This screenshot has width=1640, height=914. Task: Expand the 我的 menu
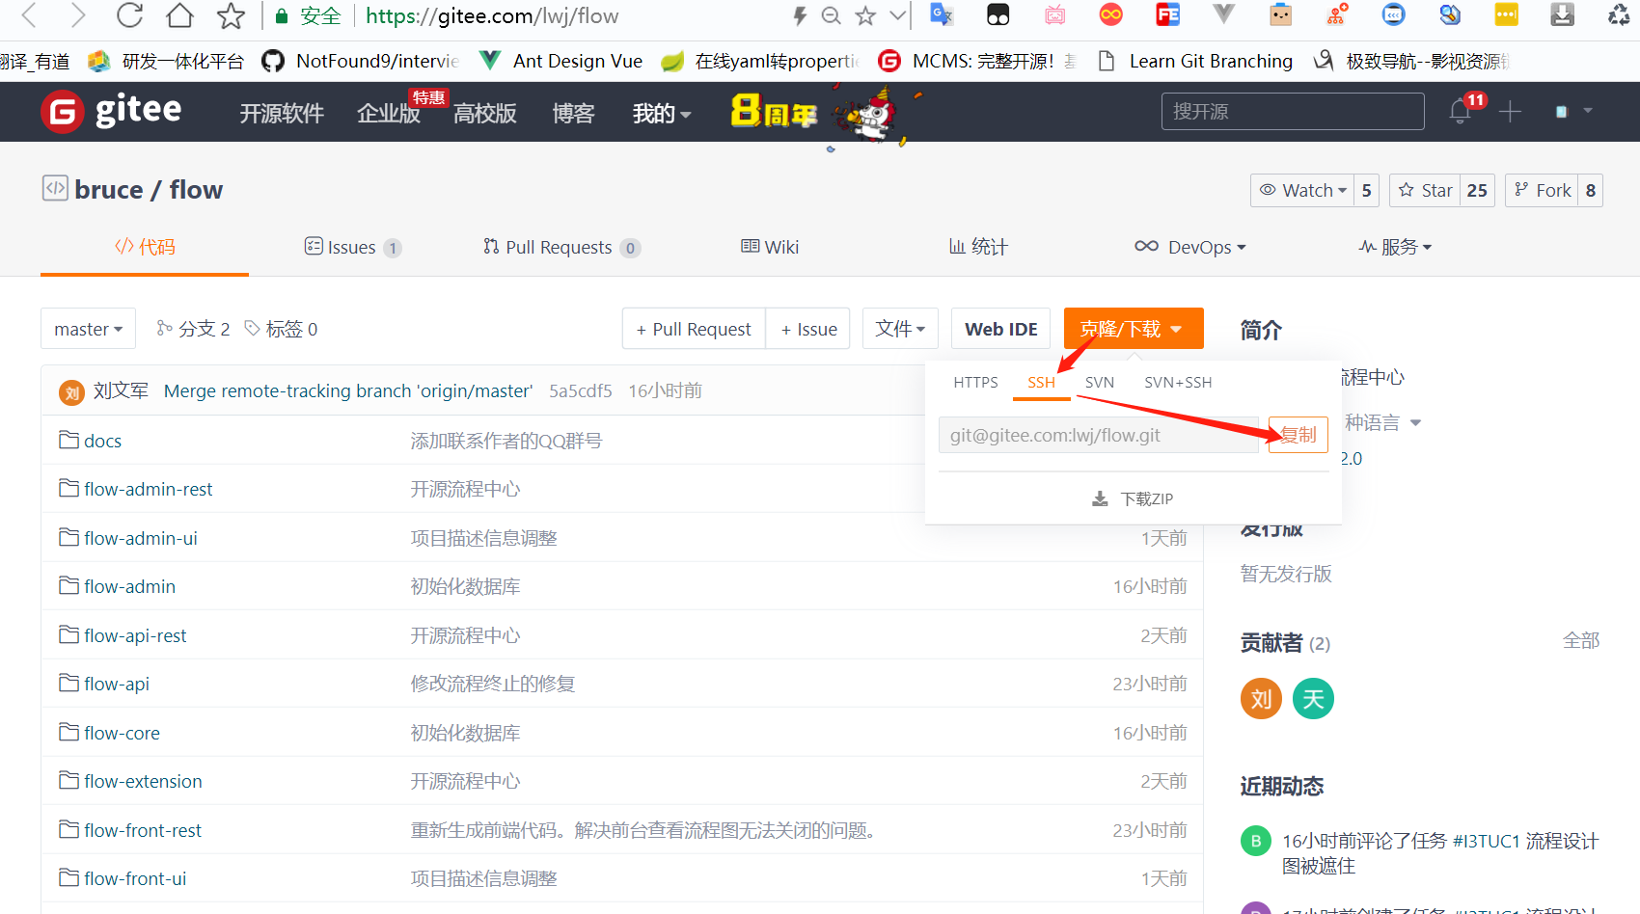(x=662, y=114)
